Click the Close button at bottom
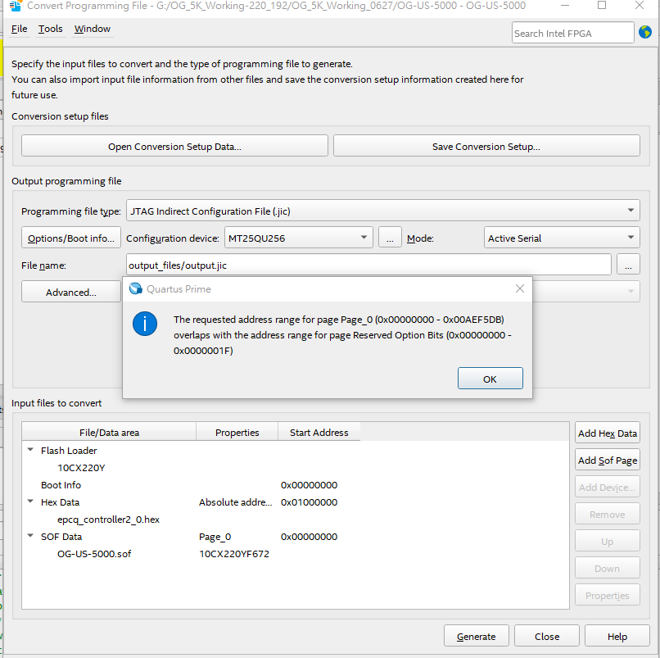 point(547,636)
